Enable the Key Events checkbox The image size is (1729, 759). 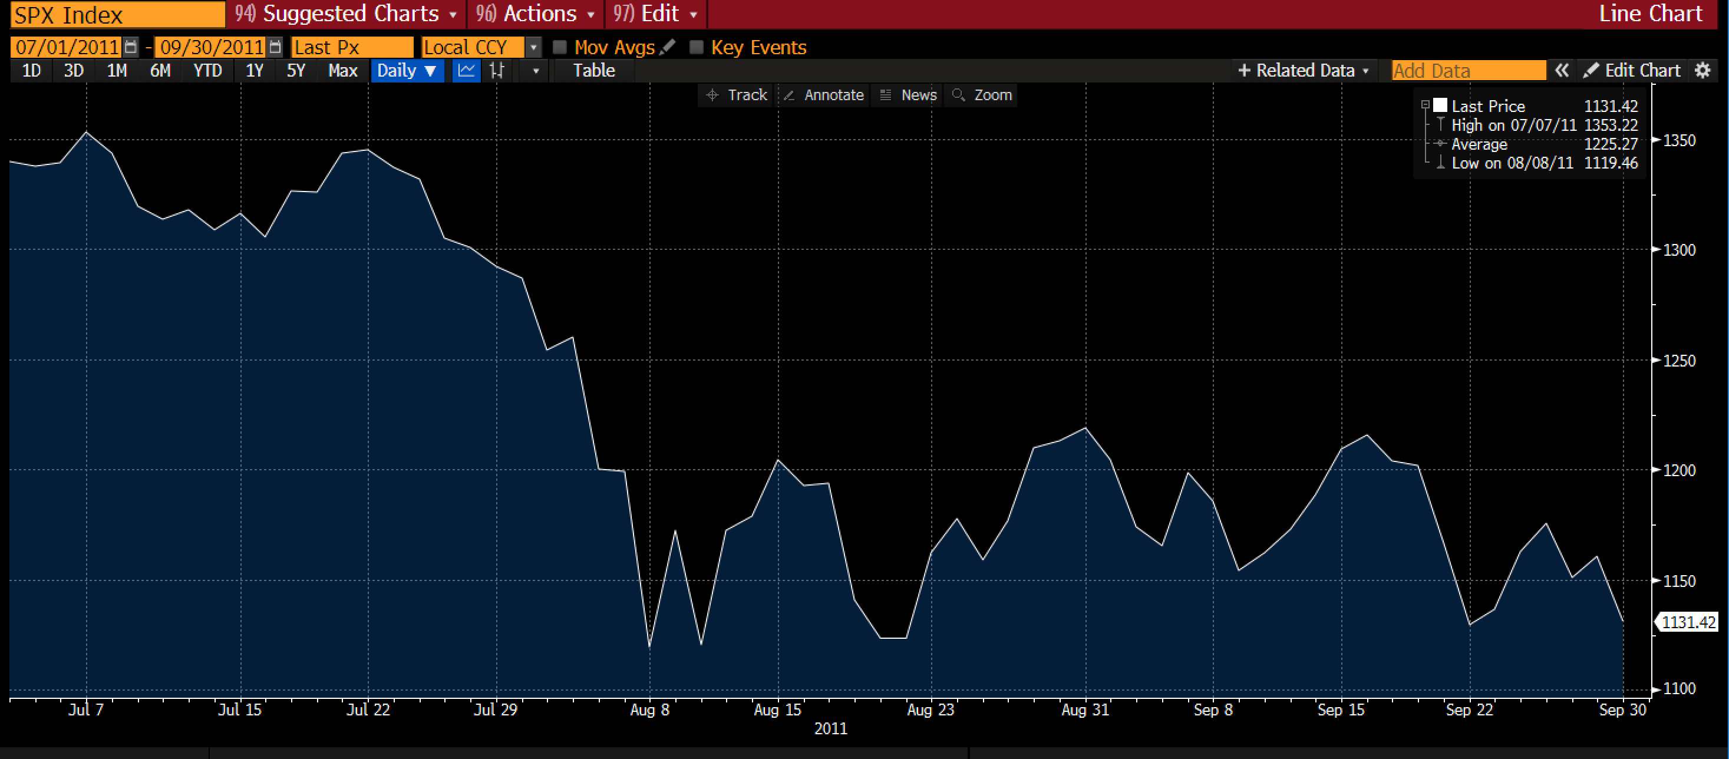click(697, 47)
